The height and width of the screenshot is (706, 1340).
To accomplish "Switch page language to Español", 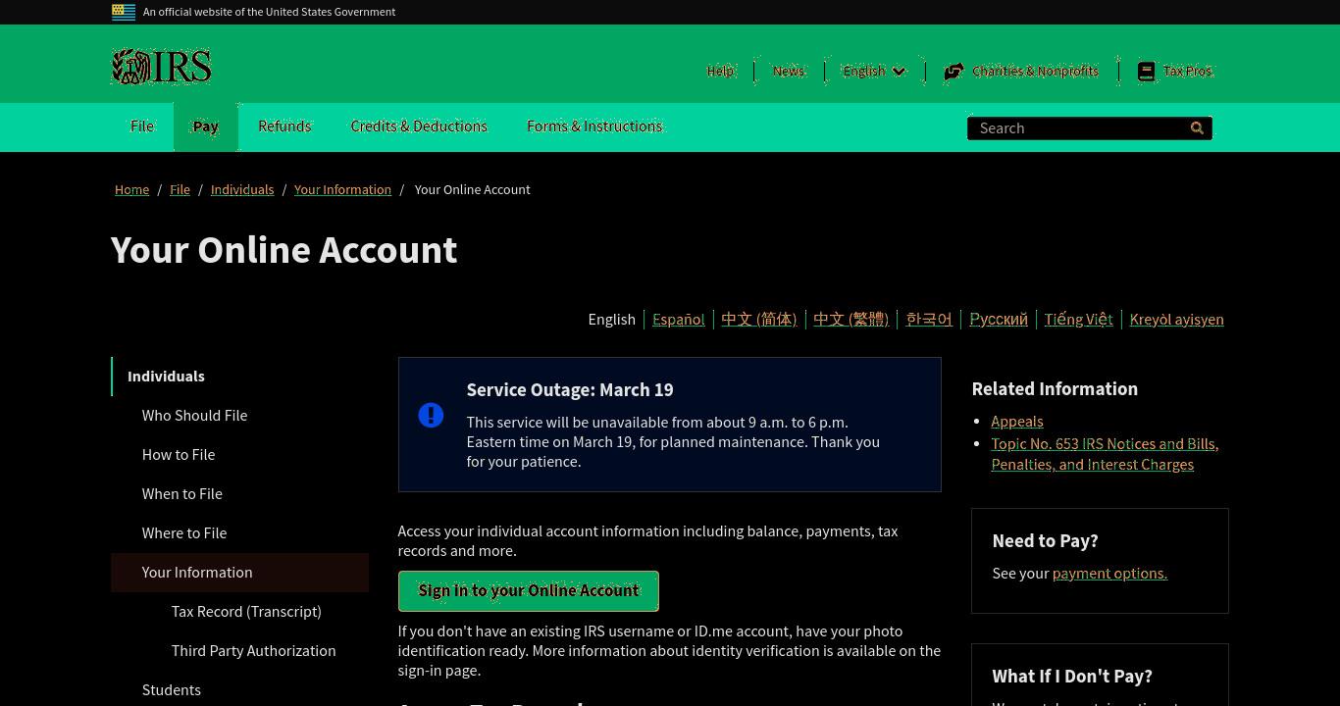I will 679,319.
